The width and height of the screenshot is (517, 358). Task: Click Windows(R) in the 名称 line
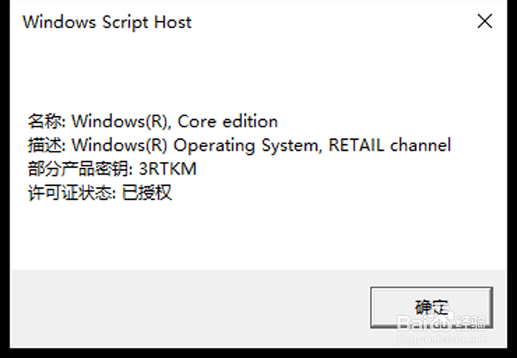click(121, 121)
